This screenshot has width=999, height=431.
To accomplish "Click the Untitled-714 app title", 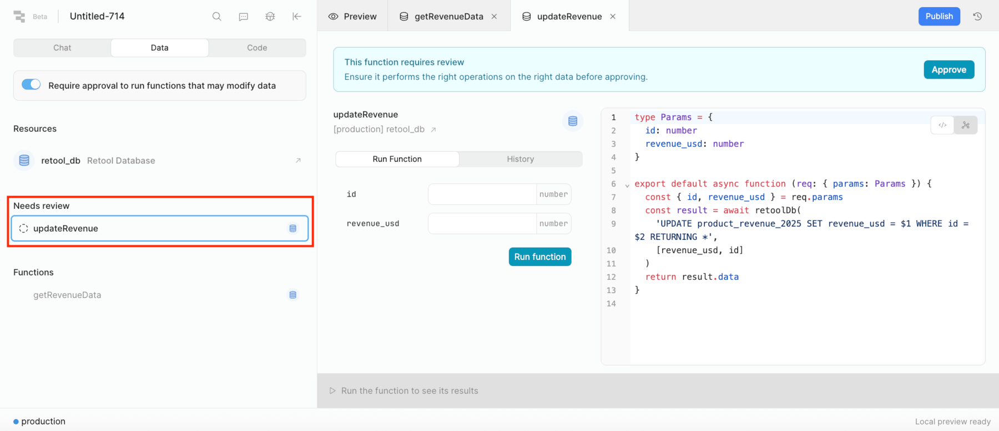I will pyautogui.click(x=97, y=17).
